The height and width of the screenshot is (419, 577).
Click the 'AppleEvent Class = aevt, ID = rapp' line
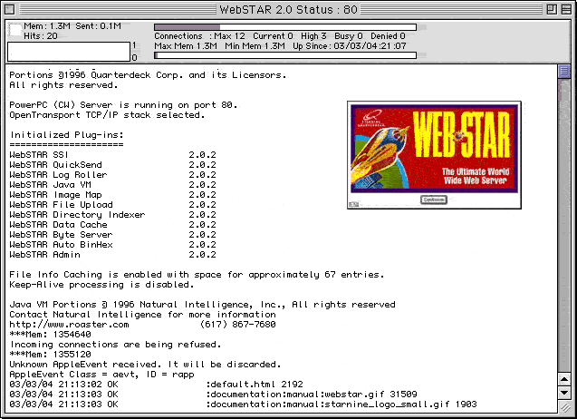[101, 374]
